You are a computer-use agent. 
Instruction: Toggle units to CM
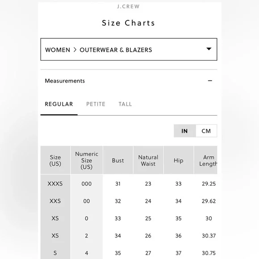point(206,131)
